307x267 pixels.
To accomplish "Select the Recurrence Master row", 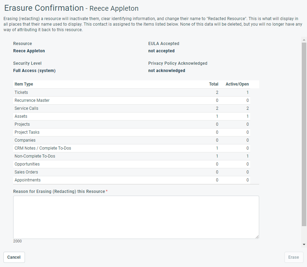I will tap(132, 100).
